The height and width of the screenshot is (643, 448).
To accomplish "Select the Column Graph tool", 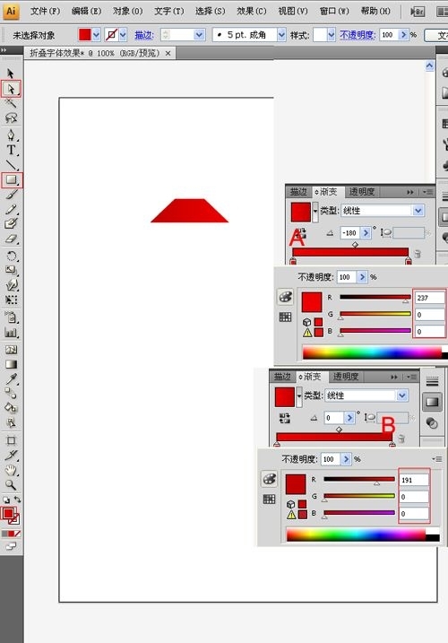I will pyautogui.click(x=11, y=332).
